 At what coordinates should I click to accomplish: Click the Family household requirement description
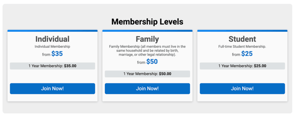tap(147, 50)
